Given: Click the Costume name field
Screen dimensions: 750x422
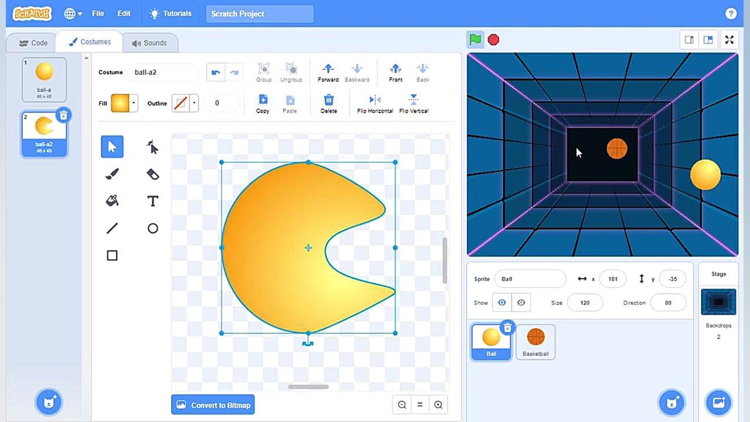Looking at the screenshot, I should (163, 72).
